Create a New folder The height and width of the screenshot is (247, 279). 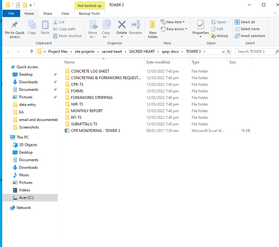click(x=153, y=29)
